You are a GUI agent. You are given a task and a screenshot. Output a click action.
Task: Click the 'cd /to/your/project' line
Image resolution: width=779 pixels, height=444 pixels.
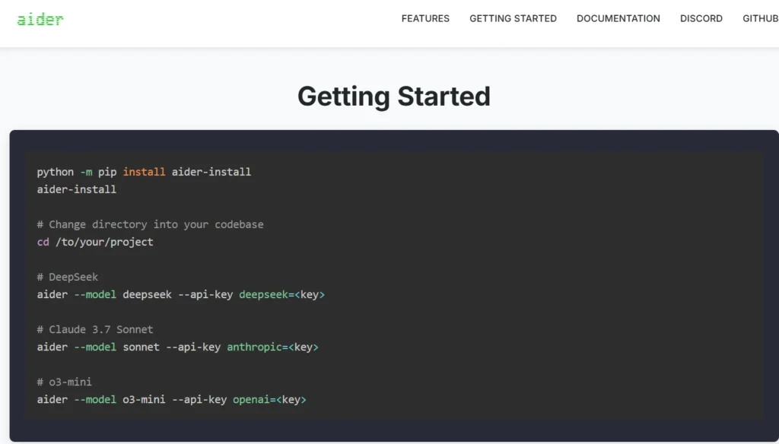[95, 242]
